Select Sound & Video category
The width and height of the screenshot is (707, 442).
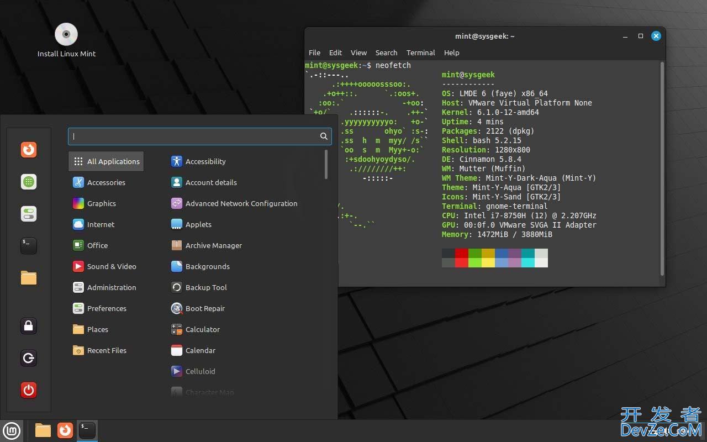(104, 266)
